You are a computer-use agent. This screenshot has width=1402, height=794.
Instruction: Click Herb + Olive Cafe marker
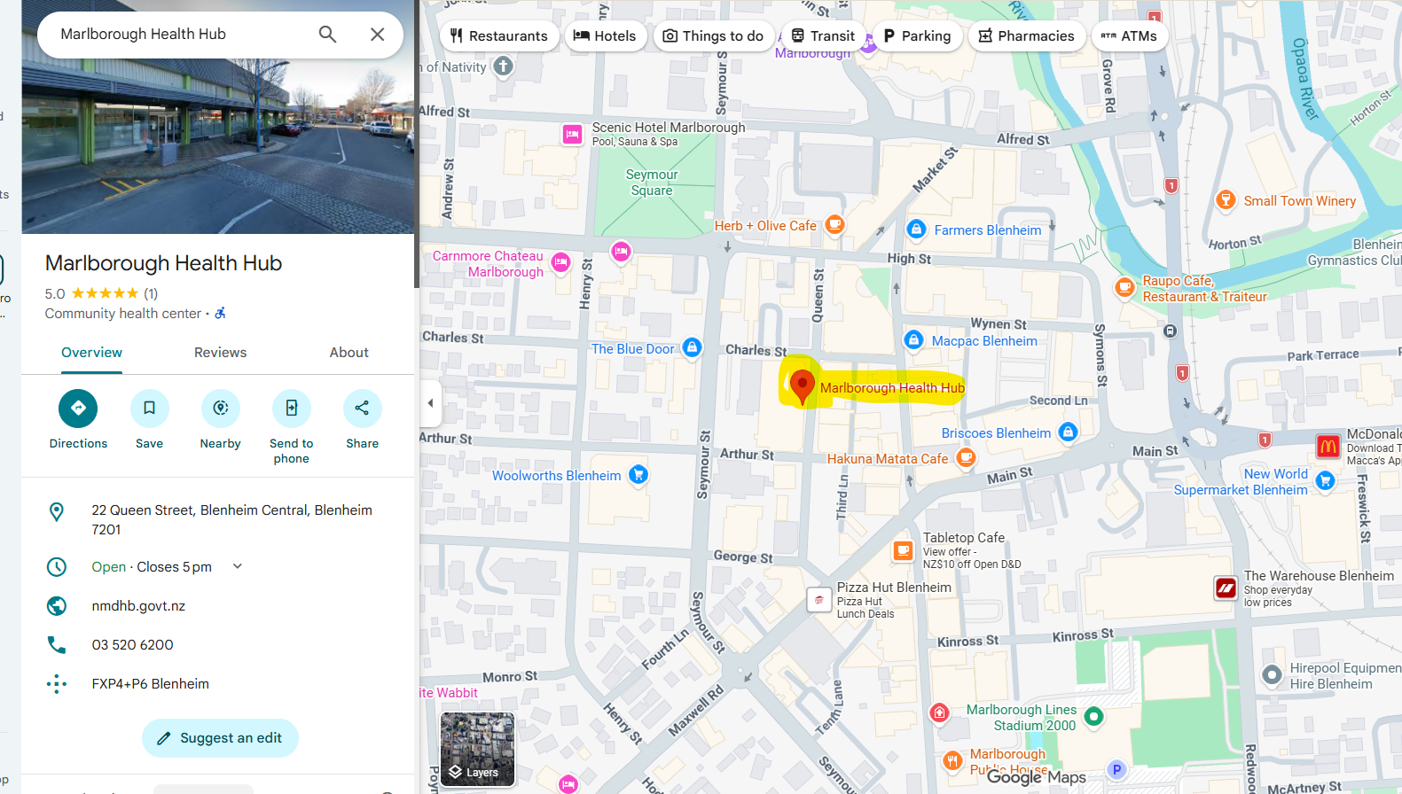[x=834, y=225]
